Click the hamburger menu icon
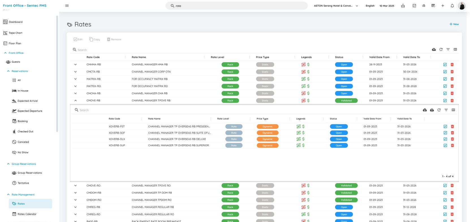This screenshot has height=222, width=470. coord(67,6)
